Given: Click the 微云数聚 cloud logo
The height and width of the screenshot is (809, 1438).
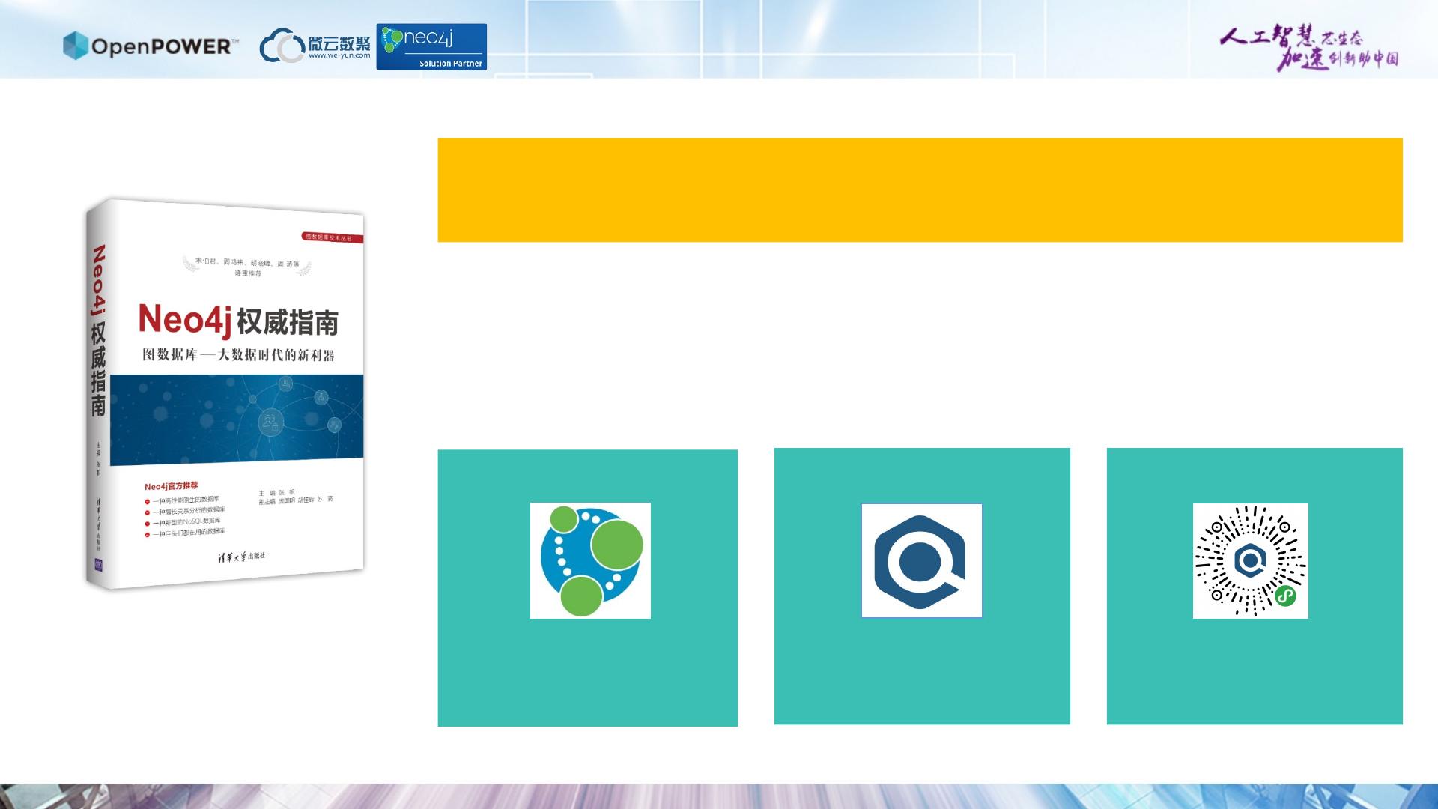Looking at the screenshot, I should pyautogui.click(x=315, y=46).
